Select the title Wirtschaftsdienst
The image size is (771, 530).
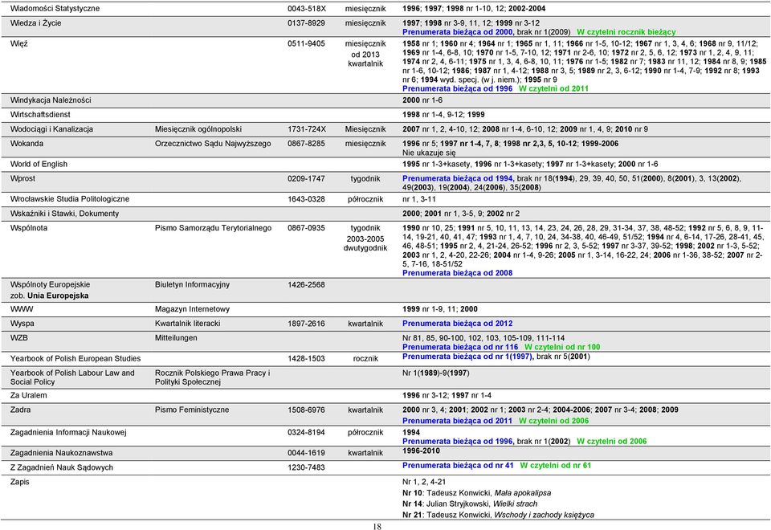40,115
